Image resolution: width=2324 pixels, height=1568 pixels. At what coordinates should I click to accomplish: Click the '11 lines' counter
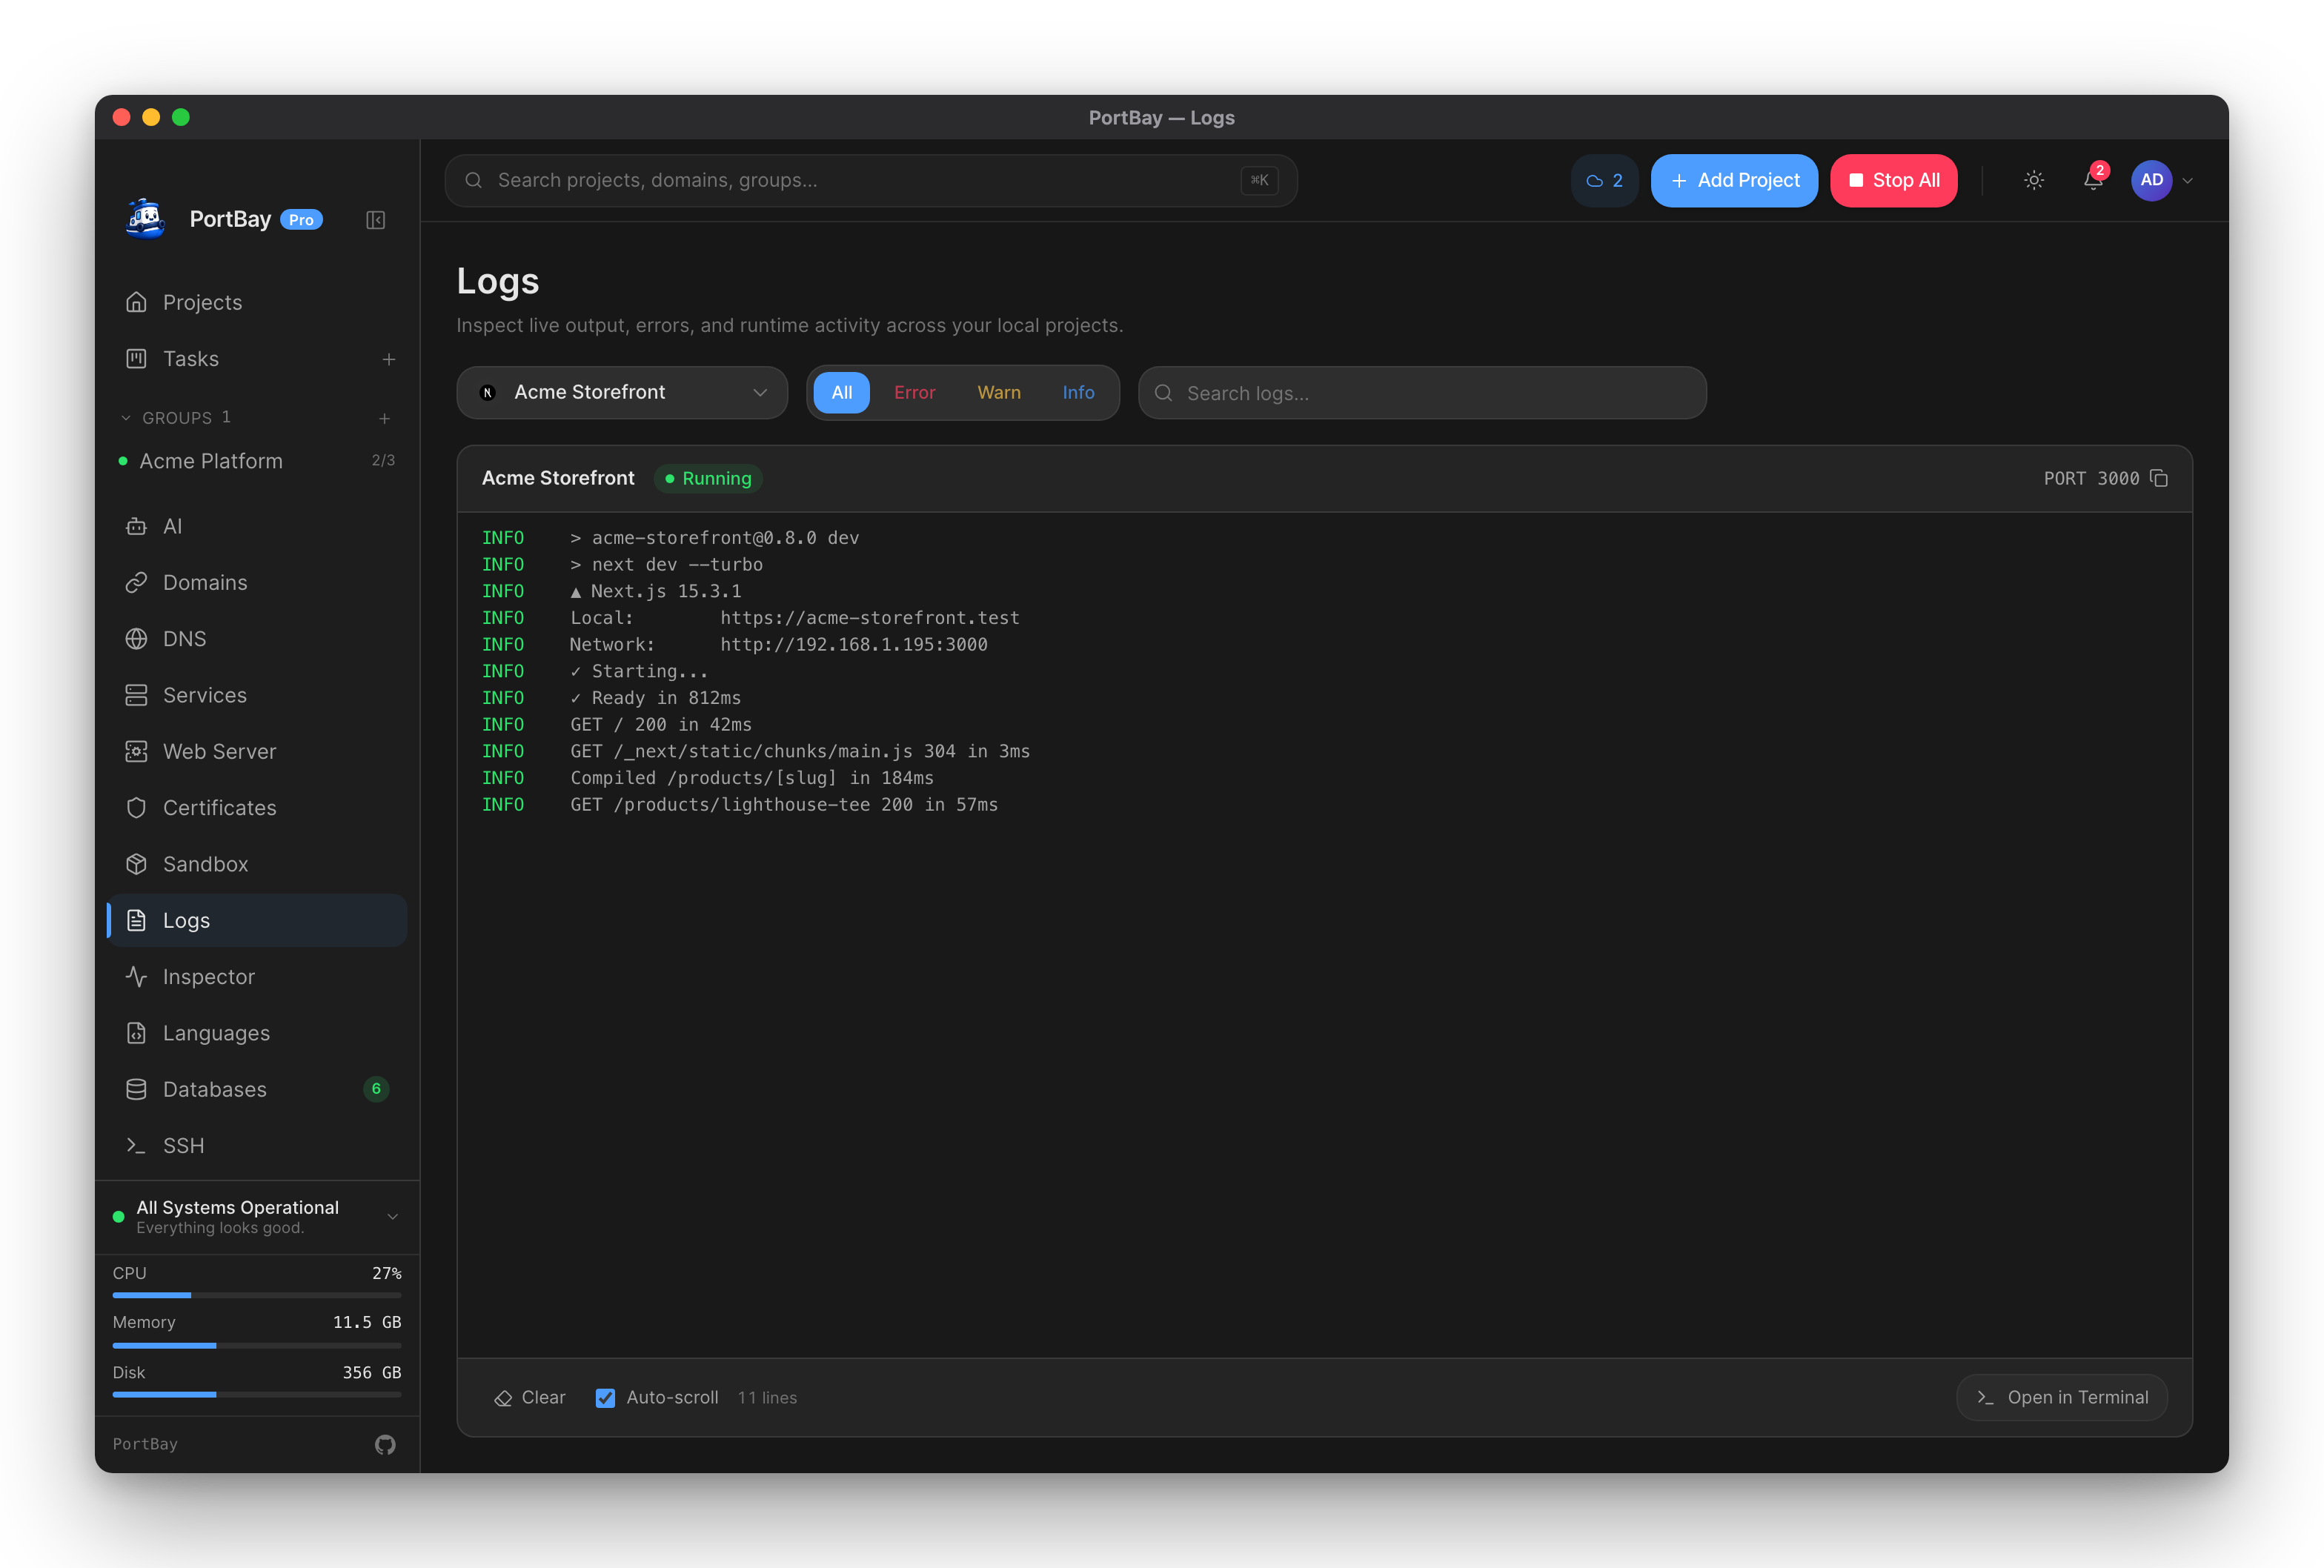[767, 1398]
